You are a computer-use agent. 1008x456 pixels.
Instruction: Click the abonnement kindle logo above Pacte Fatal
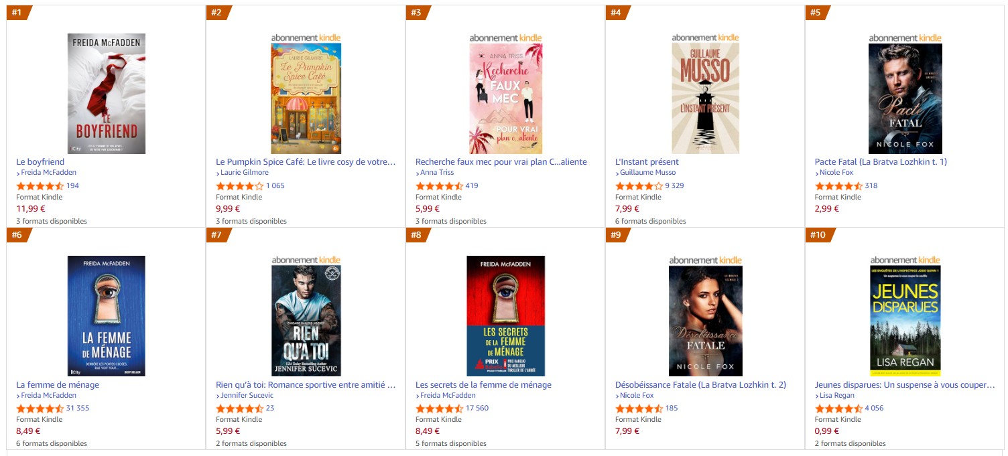[x=905, y=38]
